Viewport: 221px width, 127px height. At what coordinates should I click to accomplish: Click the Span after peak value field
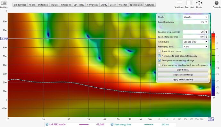(x=194, y=37)
